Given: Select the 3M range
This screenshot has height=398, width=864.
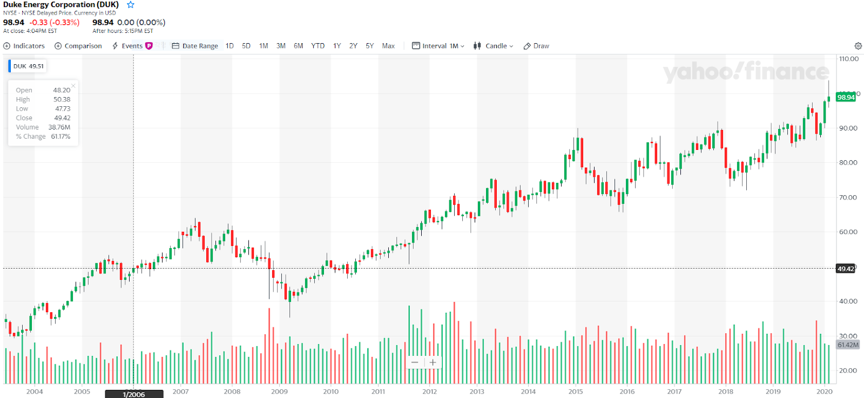Looking at the screenshot, I should (281, 46).
